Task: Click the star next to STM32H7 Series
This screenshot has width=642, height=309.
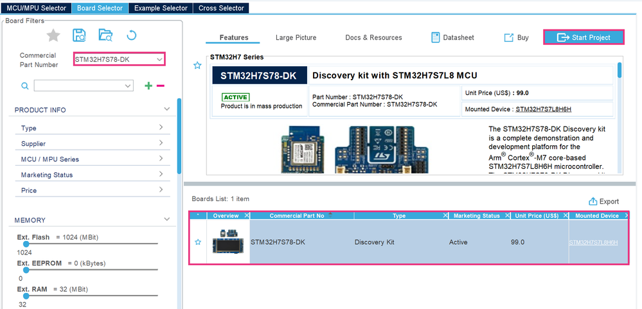Action: point(197,65)
